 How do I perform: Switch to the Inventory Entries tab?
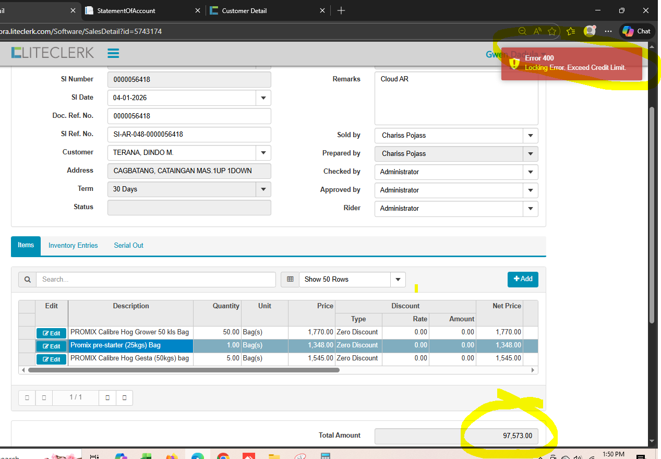pos(73,246)
